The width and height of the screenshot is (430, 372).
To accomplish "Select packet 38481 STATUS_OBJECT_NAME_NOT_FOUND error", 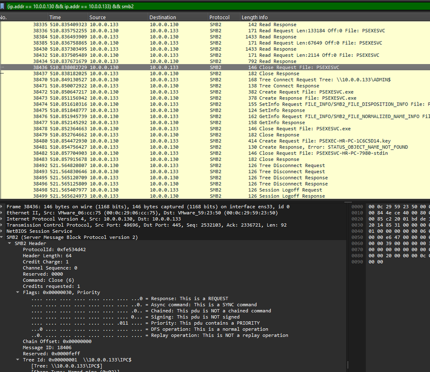I will (215, 147).
